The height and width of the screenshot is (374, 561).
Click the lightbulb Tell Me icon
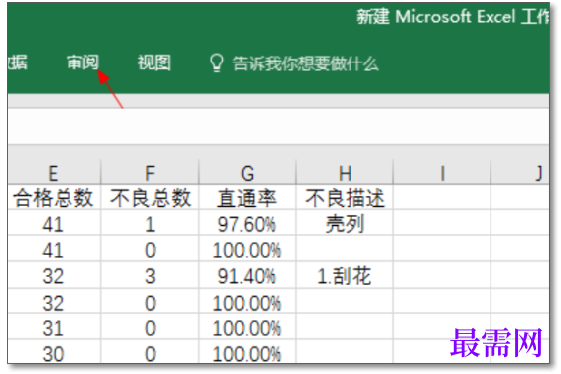[217, 62]
